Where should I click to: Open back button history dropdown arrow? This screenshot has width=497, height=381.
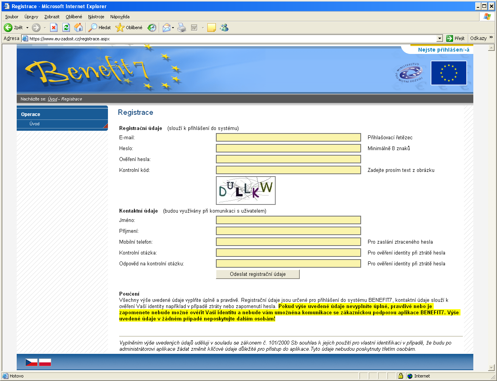coord(27,28)
